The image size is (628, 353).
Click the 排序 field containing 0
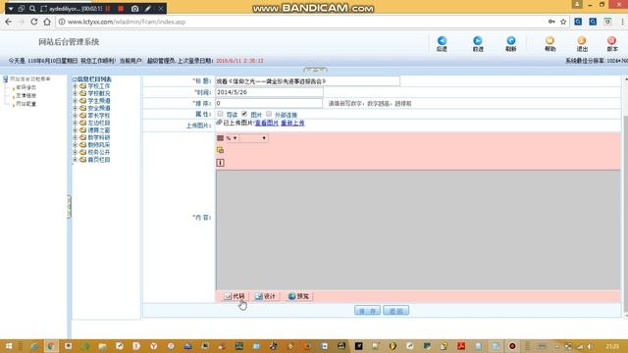pyautogui.click(x=269, y=103)
